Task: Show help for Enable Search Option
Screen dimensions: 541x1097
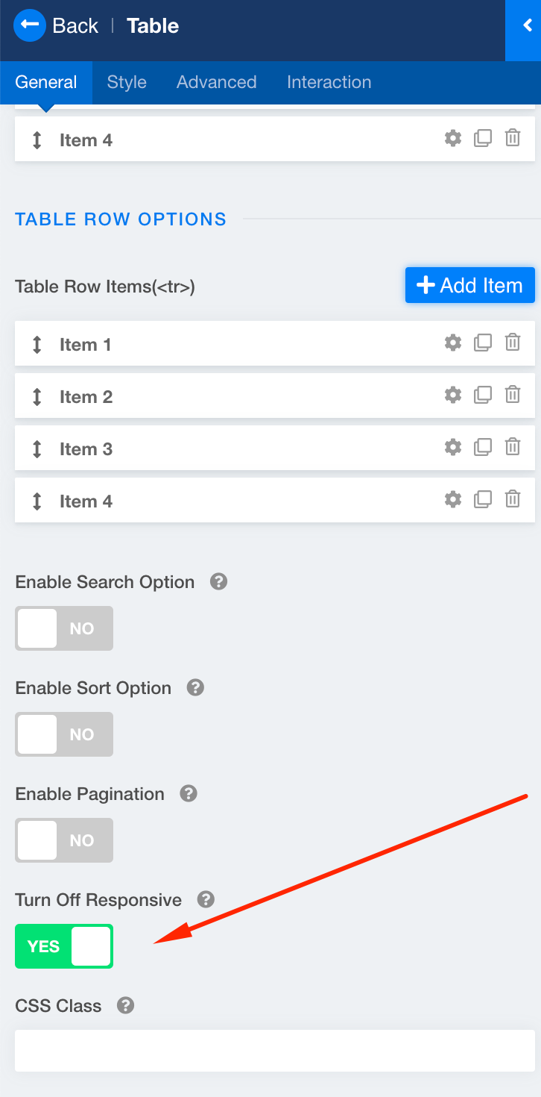Action: (218, 581)
